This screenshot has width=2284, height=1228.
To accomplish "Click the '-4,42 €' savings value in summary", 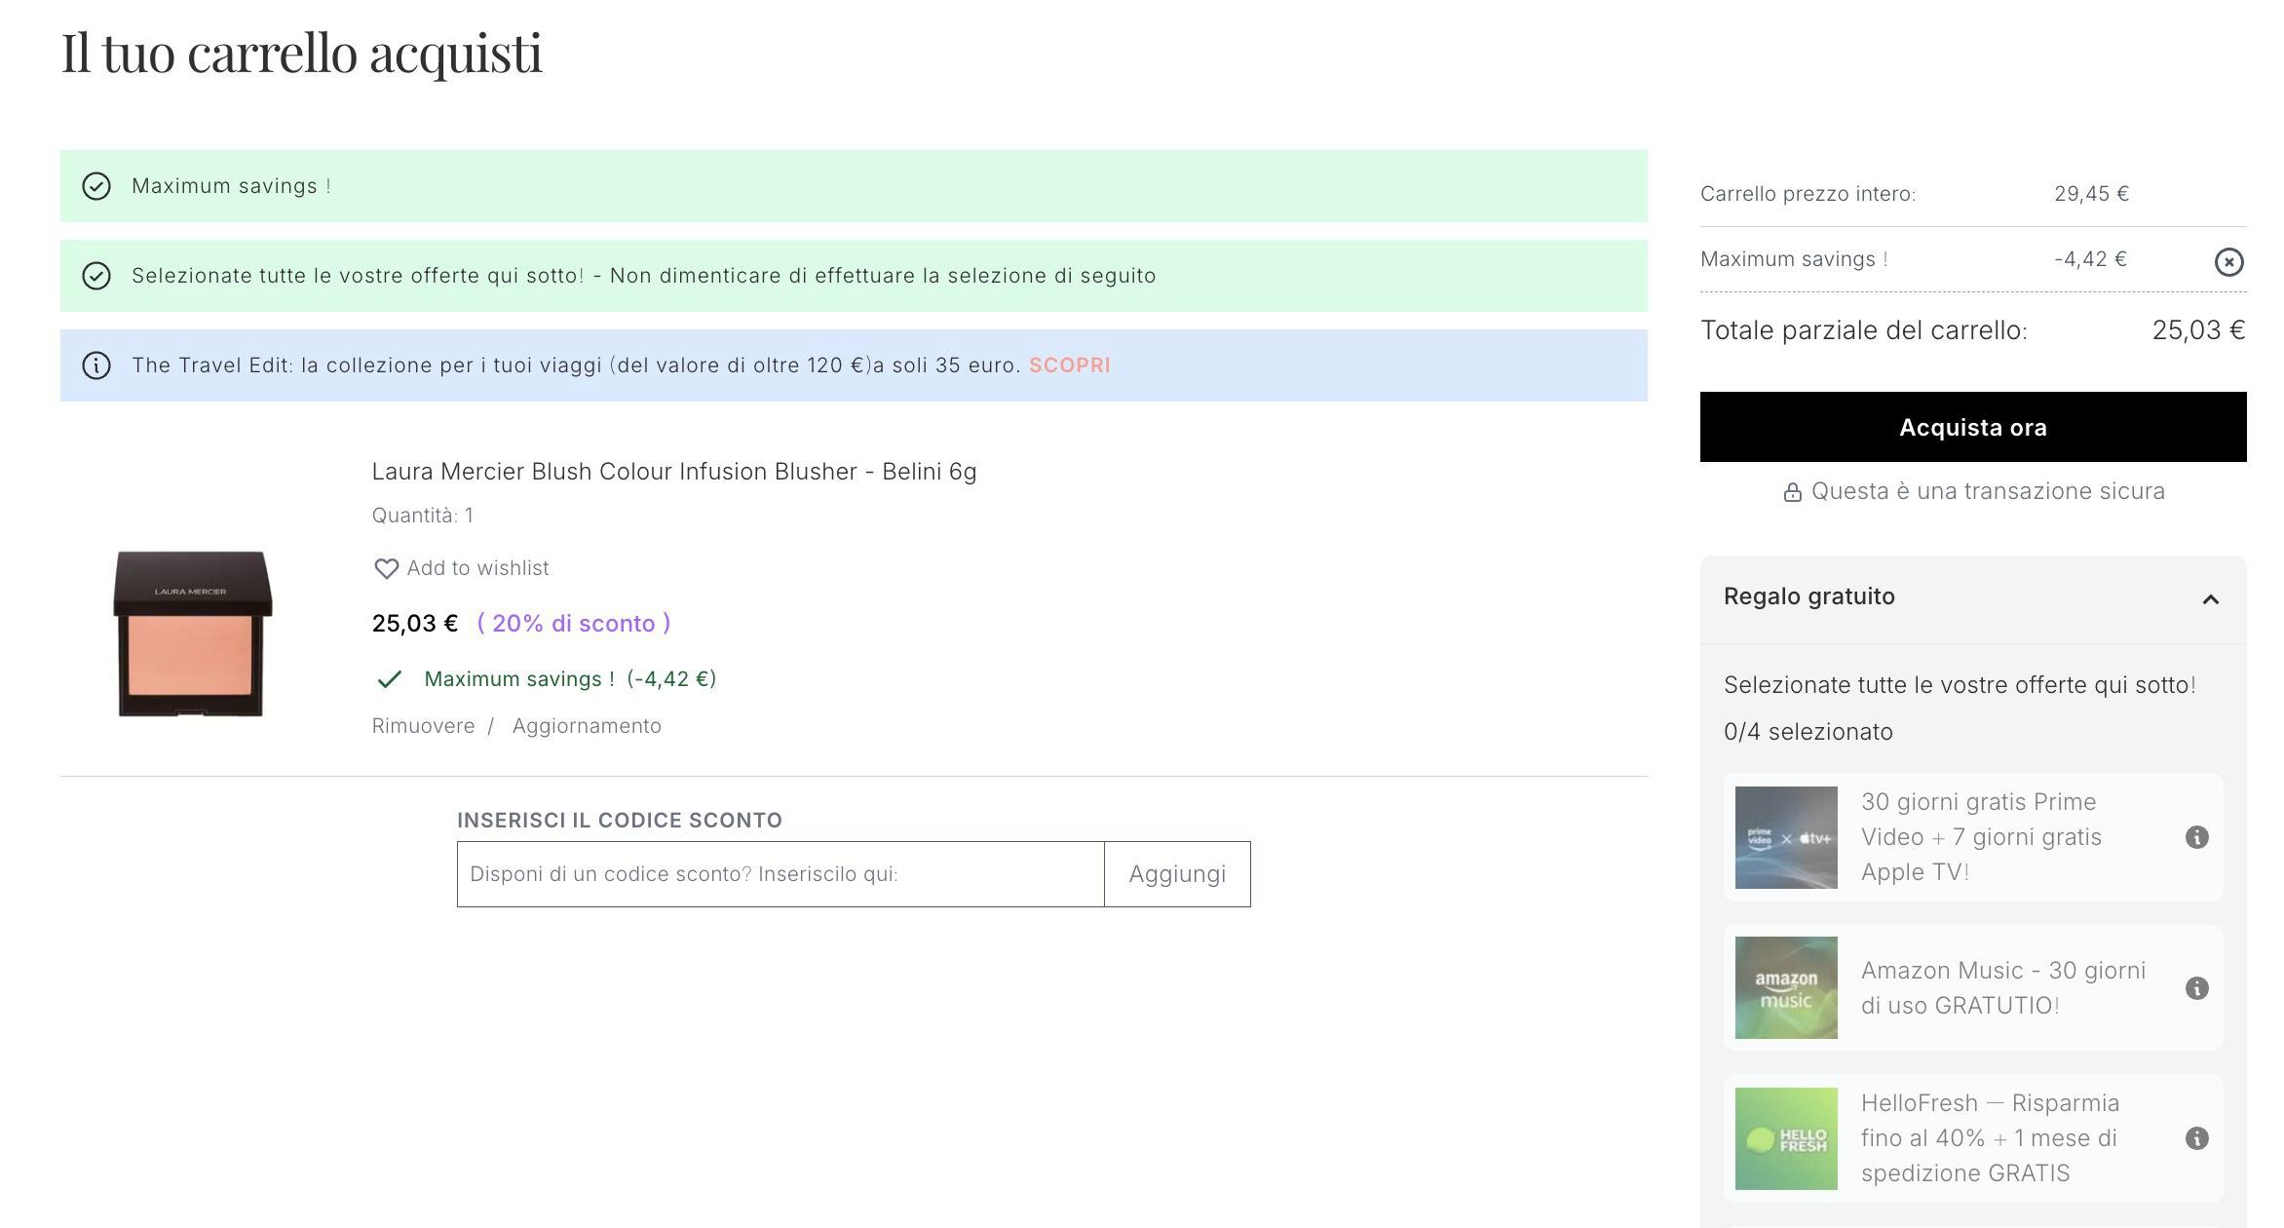I will (2090, 259).
